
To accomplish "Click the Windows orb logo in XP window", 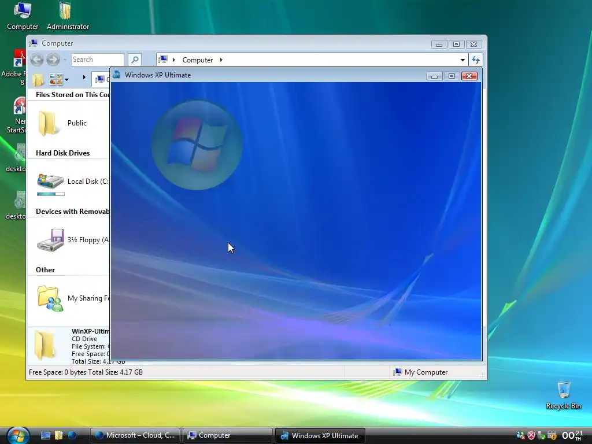I will click(197, 145).
